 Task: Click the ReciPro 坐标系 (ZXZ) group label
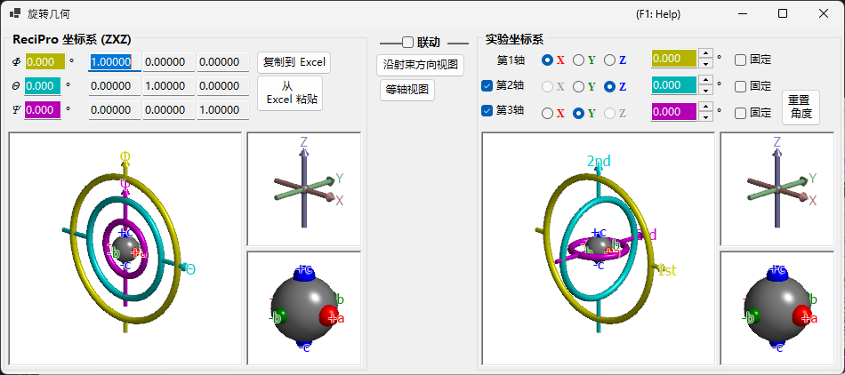(x=72, y=39)
